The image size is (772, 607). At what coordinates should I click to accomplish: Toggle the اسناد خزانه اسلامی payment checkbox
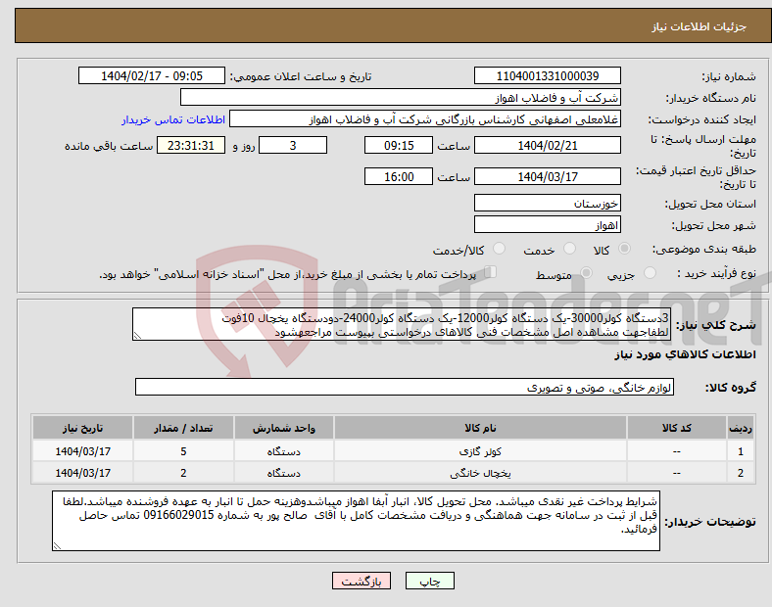[x=491, y=272]
